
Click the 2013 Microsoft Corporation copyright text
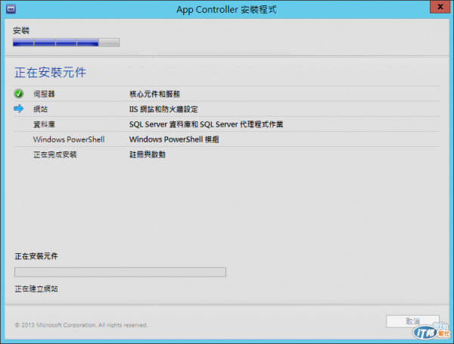click(x=82, y=325)
